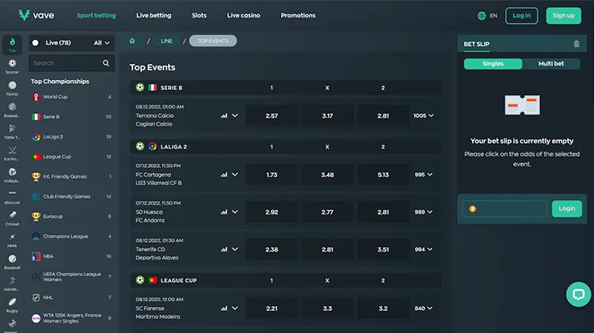Viewport: 594px width, 333px height.
Task: Click the trash icon in bet slip
Action: click(x=576, y=44)
